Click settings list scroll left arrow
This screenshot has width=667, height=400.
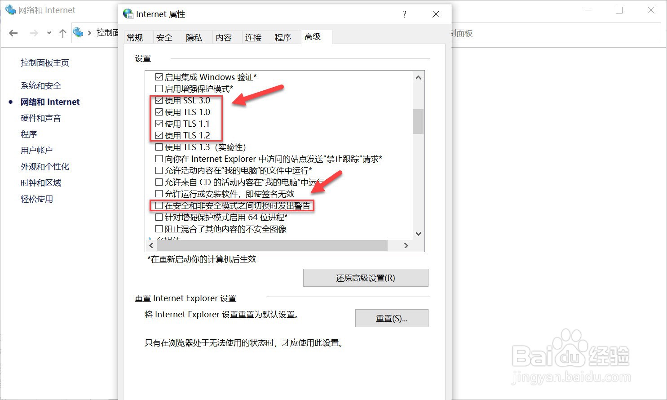[151, 245]
